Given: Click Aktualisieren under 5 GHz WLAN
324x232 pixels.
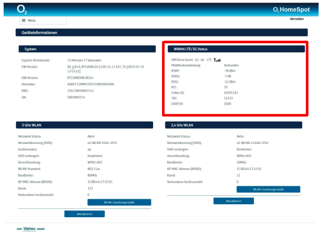Looking at the screenshot, I should pos(85,214).
